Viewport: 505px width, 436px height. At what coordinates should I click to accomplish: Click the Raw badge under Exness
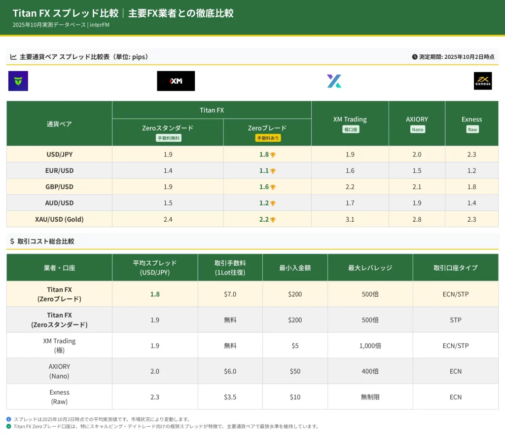pyautogui.click(x=471, y=129)
